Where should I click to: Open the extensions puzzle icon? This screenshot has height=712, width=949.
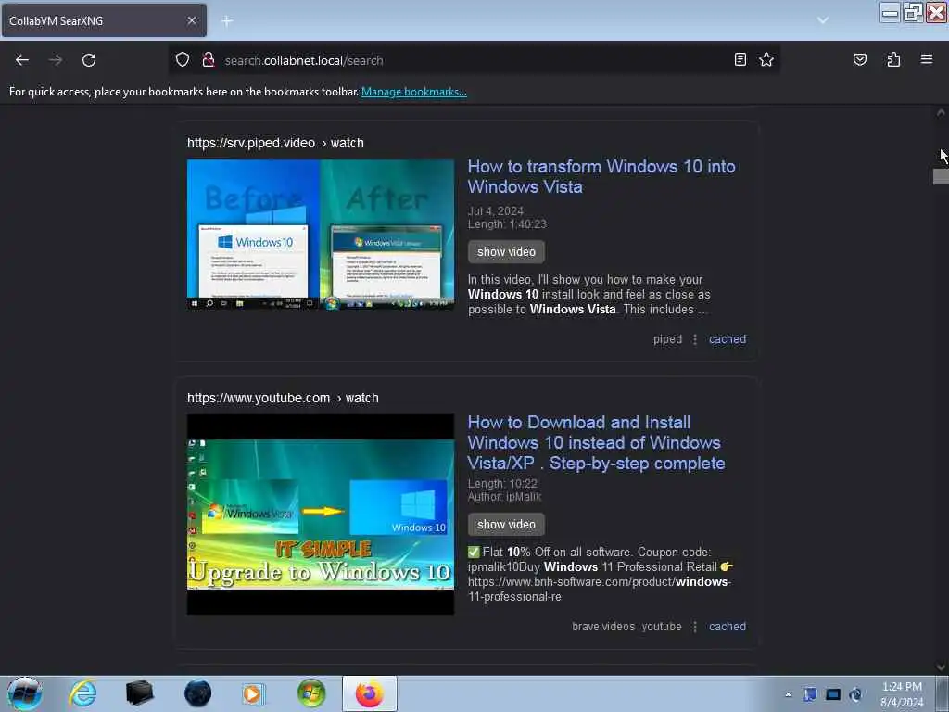tap(893, 59)
